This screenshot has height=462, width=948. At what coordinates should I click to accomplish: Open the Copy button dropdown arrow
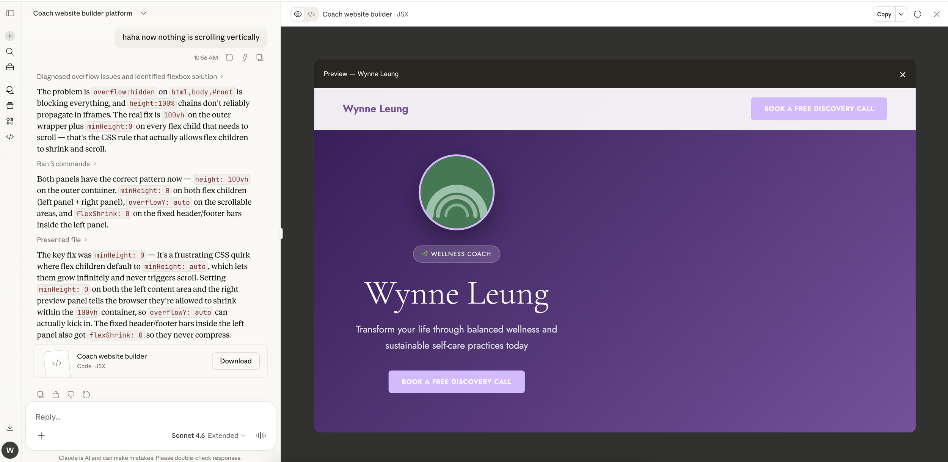tap(902, 14)
